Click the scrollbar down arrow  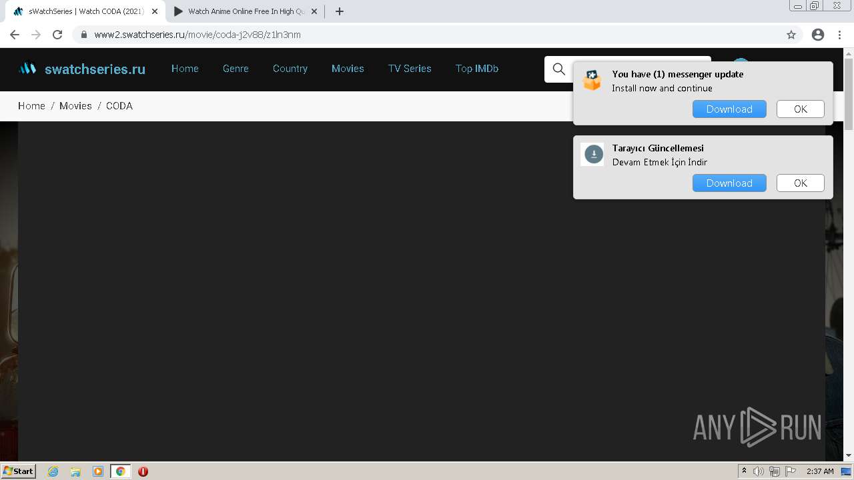pos(849,455)
